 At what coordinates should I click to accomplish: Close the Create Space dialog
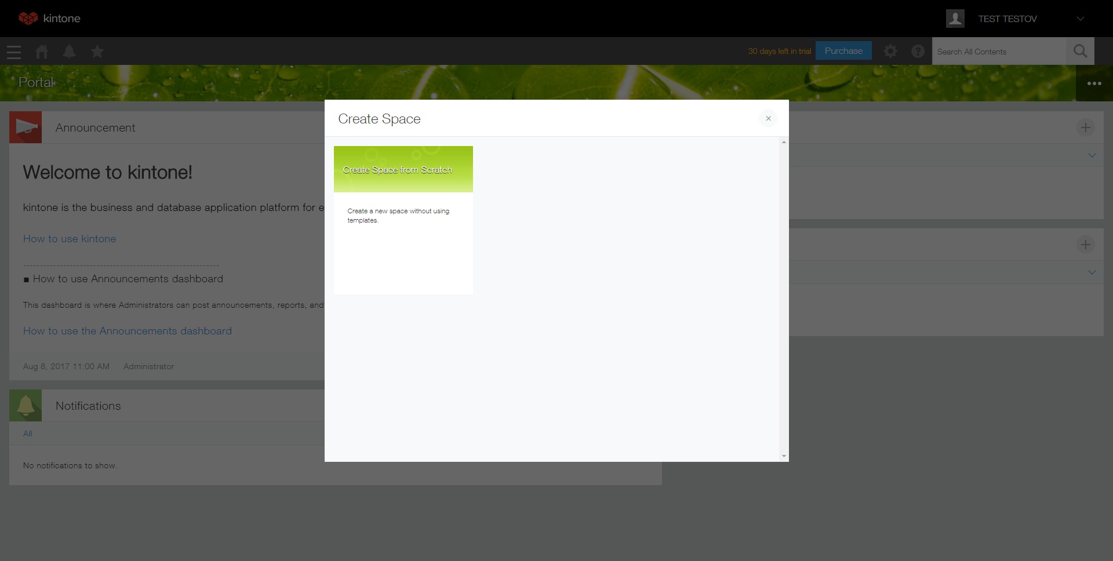(768, 119)
